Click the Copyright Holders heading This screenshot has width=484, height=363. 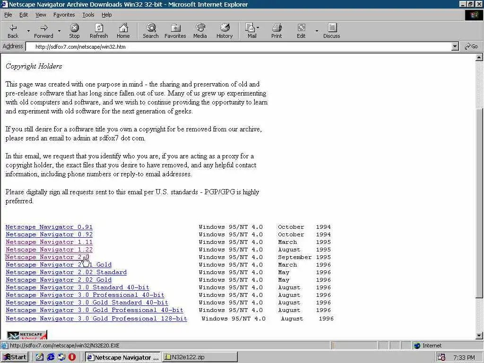click(x=34, y=66)
